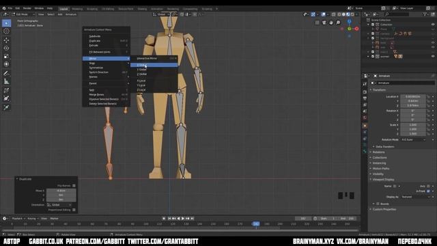The height and width of the screenshot is (246, 437).
Task: Toggle the Names checkbox in Viewport Display
Action: (395, 186)
